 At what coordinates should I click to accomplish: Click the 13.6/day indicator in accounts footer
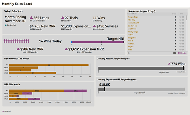(182, 53)
